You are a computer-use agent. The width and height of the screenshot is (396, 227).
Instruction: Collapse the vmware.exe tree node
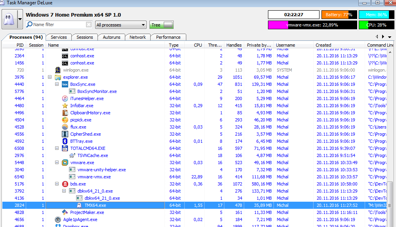57,162
